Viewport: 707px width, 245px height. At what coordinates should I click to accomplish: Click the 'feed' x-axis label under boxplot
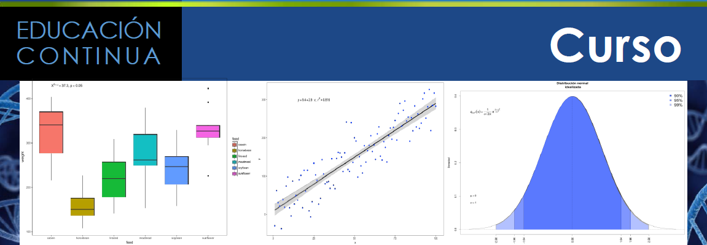[130, 243]
